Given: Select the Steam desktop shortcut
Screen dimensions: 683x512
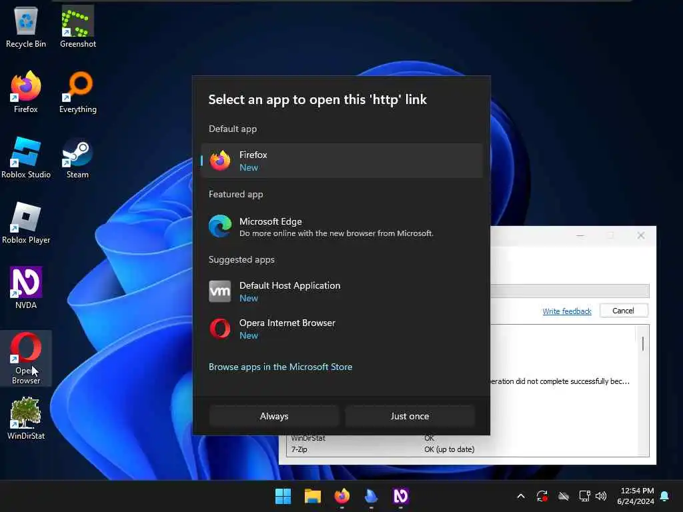Looking at the screenshot, I should (77, 157).
